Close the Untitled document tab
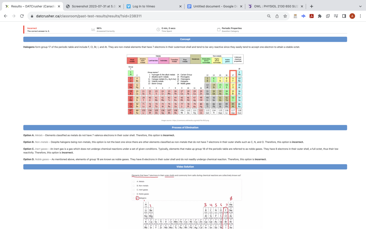 tap(241, 6)
